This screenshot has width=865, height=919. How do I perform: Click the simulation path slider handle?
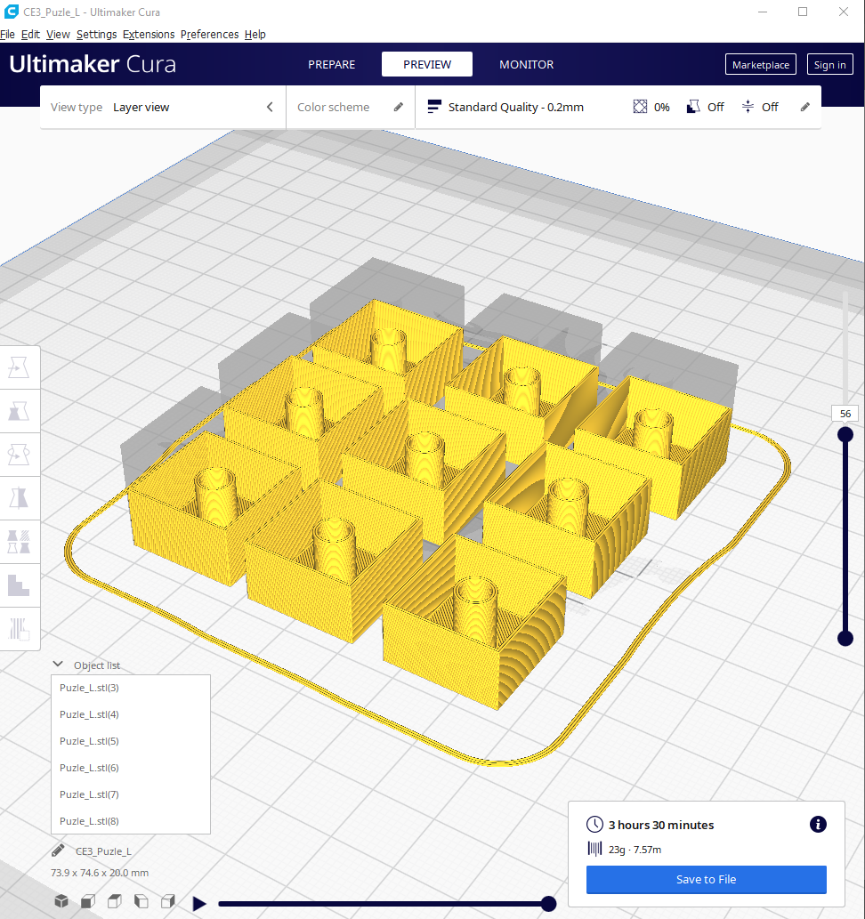(x=548, y=904)
